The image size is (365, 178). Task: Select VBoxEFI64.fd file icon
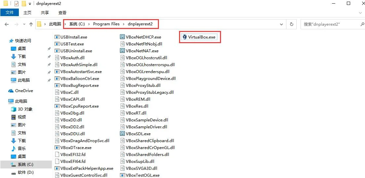[x=57, y=161]
